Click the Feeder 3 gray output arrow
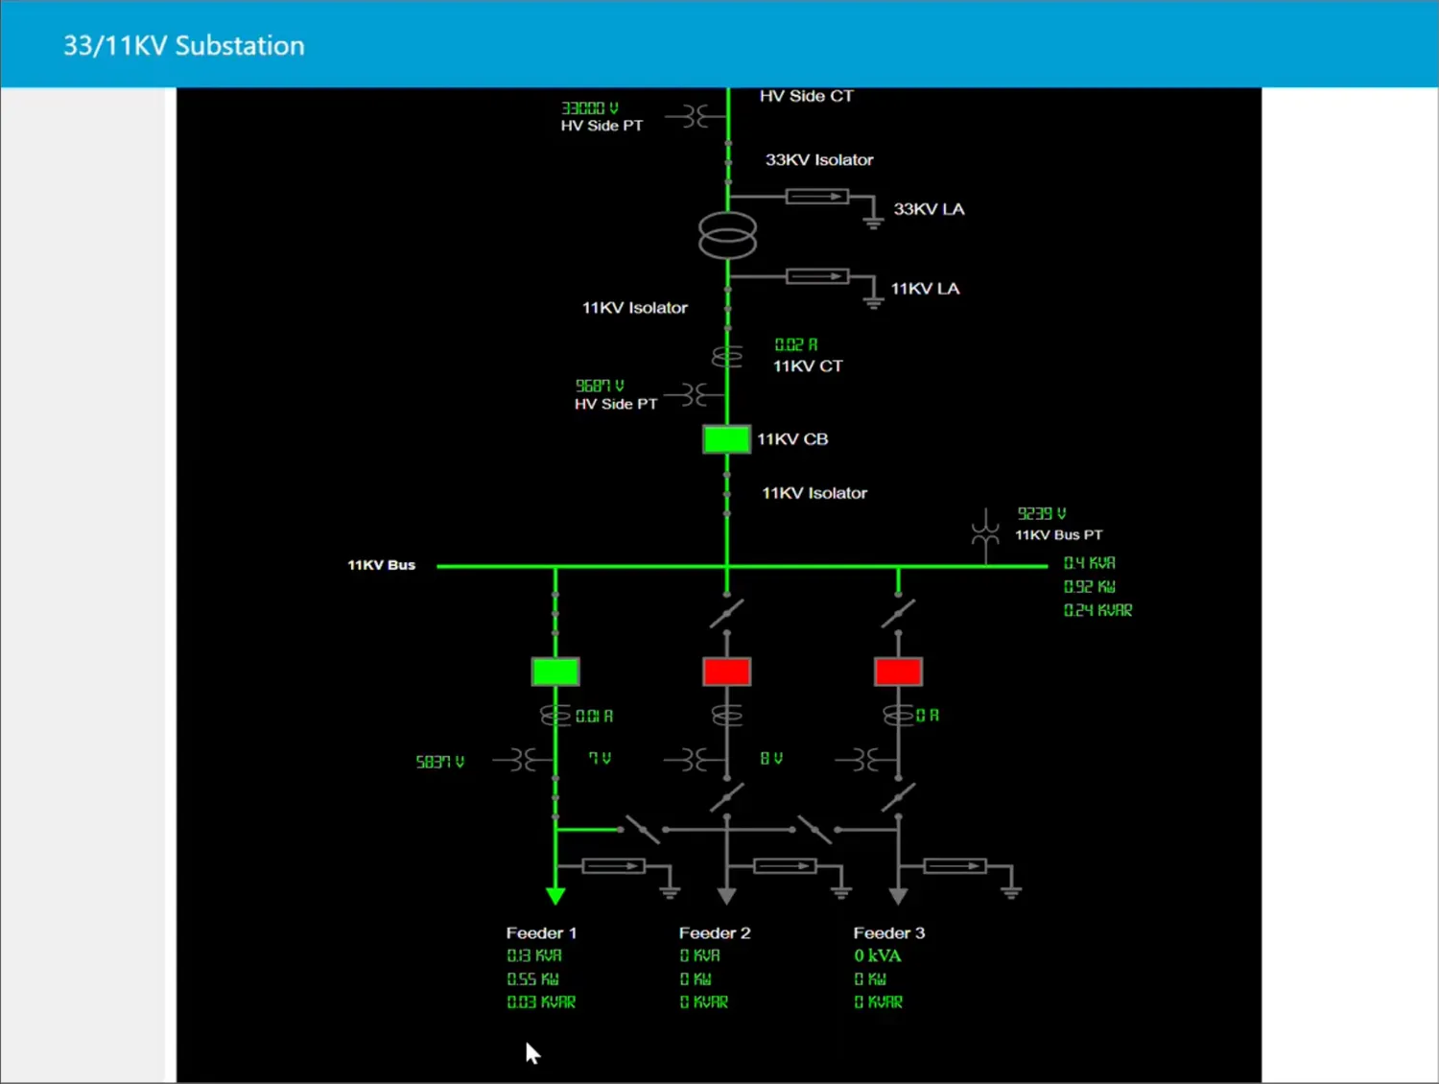 898,897
